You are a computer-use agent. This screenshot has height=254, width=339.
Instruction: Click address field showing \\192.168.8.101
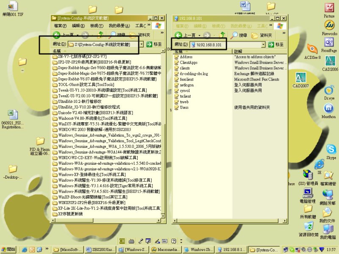coord(225,45)
